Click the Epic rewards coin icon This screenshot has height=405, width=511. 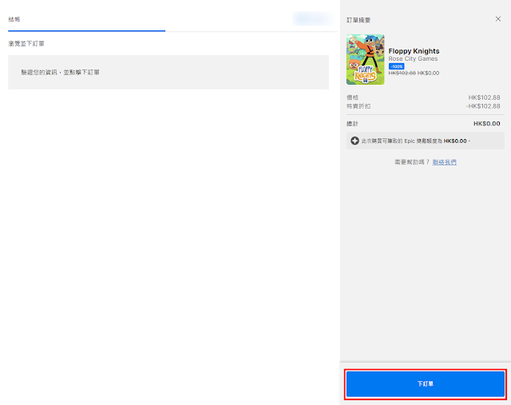pos(355,141)
